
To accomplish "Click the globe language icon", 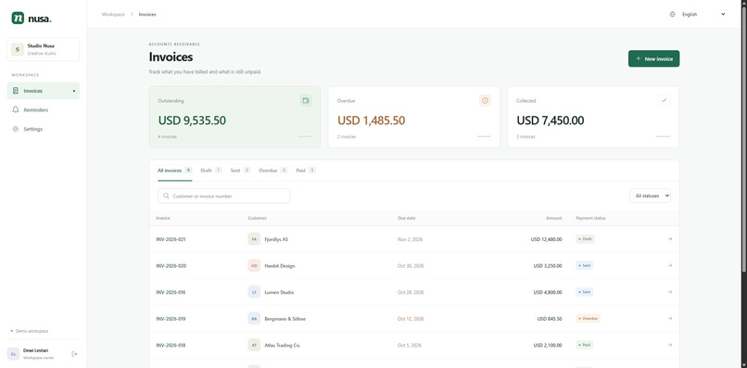I will (672, 14).
